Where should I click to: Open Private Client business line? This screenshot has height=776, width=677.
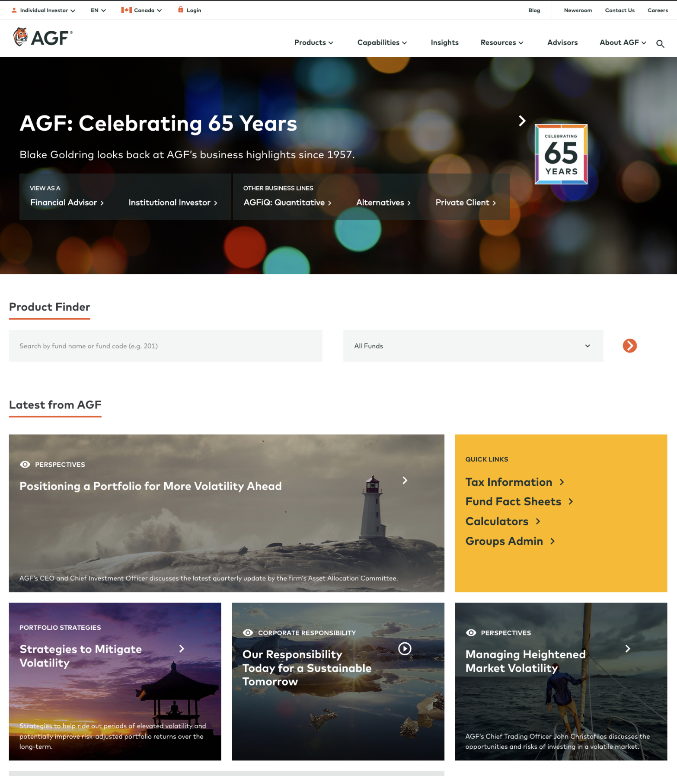point(466,202)
